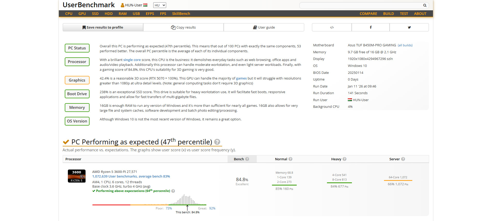Open the all builds link
Image resolution: width=490 pixels, height=221 pixels.
pyautogui.click(x=405, y=45)
